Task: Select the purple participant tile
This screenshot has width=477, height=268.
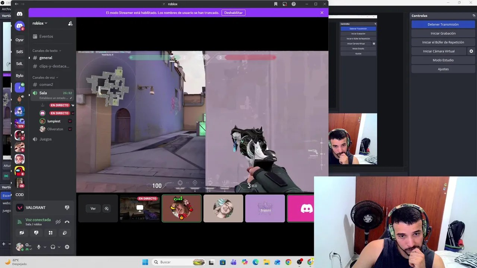Action: tap(265, 208)
